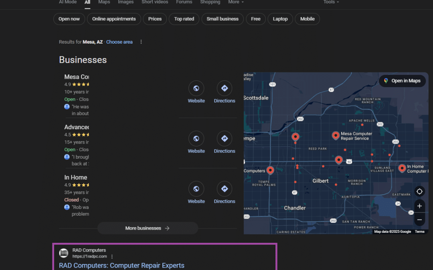This screenshot has width=433, height=270.
Task: Open the Tools dropdown
Action: [331, 2]
